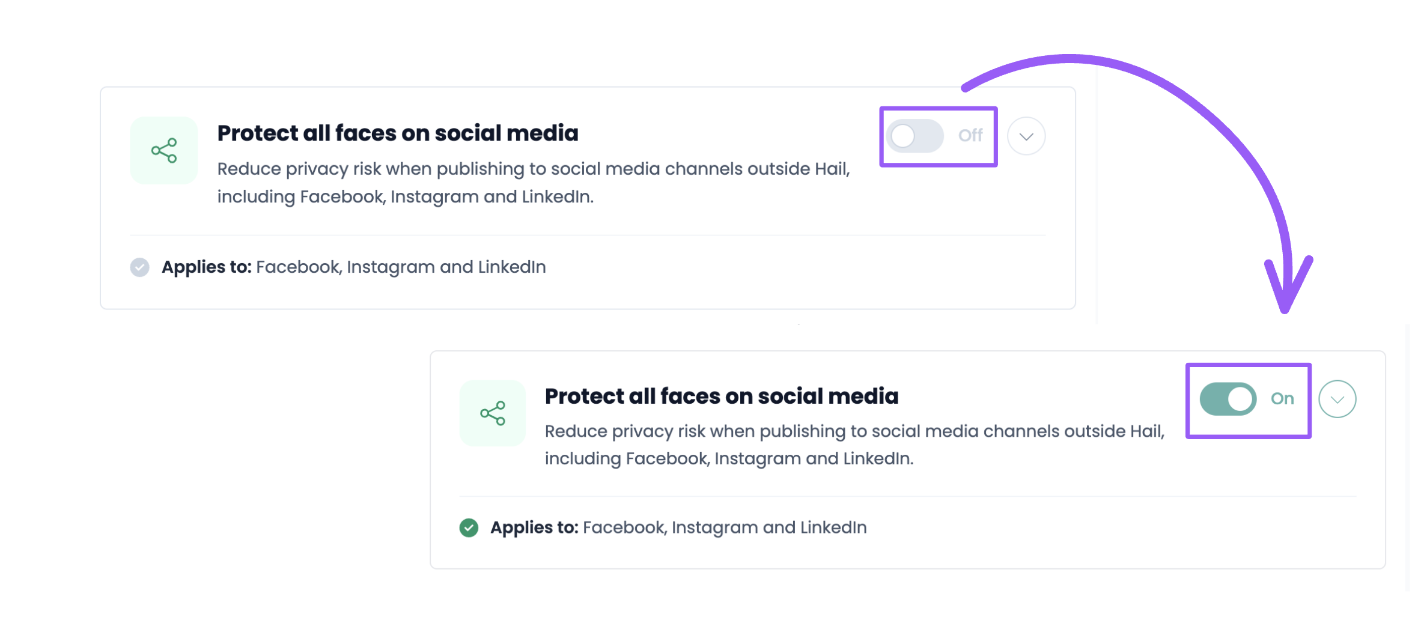Click the share icon in the lower card
The image size is (1418, 632).
tap(493, 413)
